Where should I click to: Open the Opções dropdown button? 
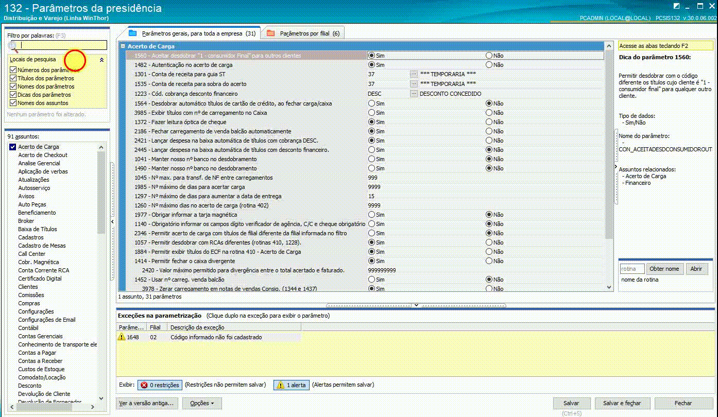click(x=201, y=403)
